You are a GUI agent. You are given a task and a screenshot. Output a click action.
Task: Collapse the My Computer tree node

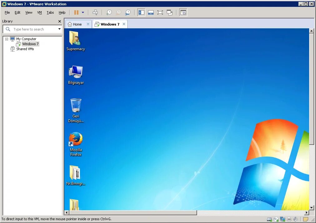tap(7, 39)
